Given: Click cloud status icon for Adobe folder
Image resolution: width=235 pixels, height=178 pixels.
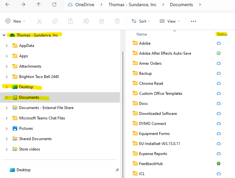Looking at the screenshot, I should [x=219, y=43].
